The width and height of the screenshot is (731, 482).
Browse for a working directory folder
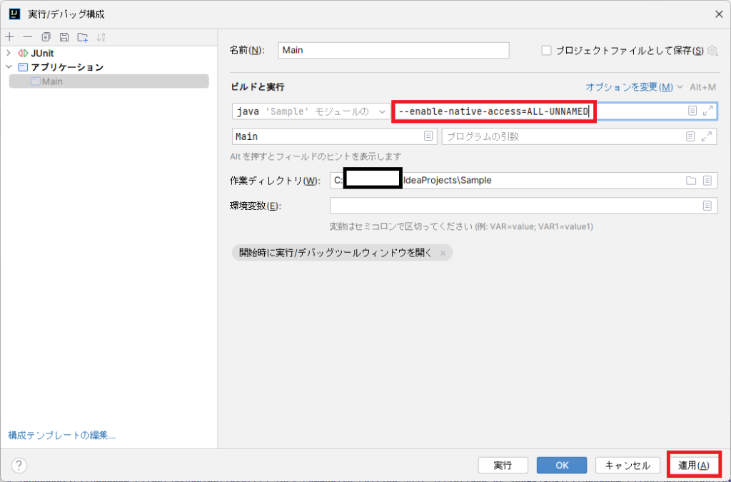[692, 180]
